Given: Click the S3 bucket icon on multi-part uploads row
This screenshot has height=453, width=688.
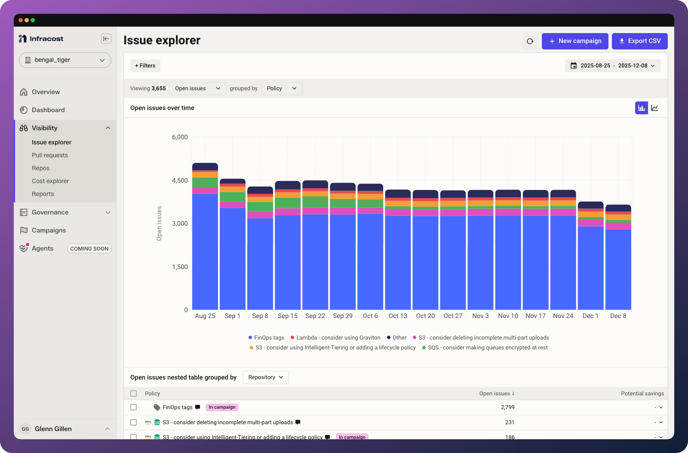Looking at the screenshot, I should pos(157,422).
